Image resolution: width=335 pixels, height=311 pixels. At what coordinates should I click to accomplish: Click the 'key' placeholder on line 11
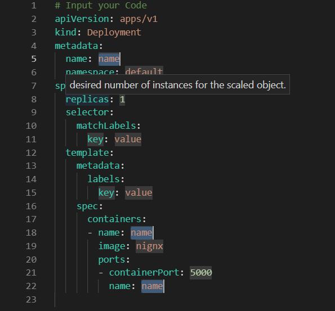(x=95, y=139)
